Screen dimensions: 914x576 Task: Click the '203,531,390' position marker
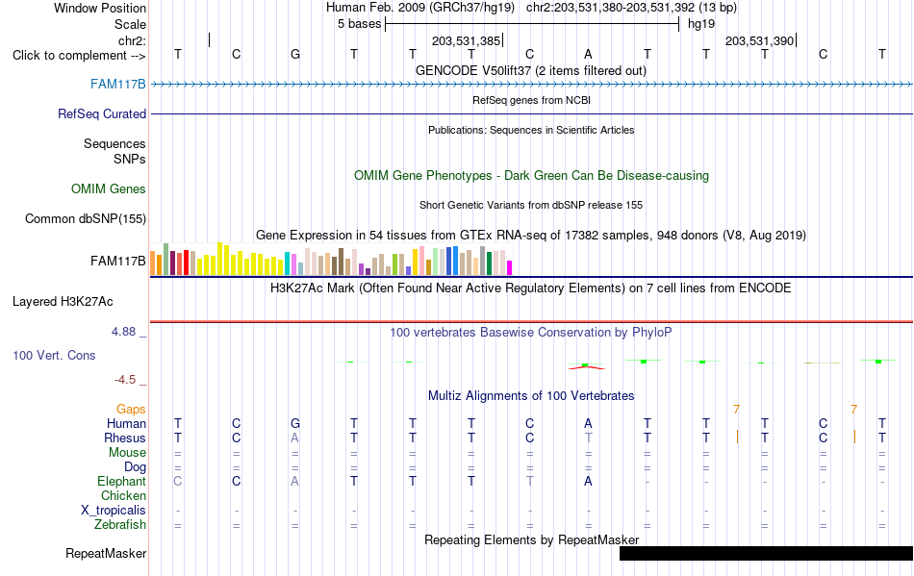pyautogui.click(x=760, y=40)
